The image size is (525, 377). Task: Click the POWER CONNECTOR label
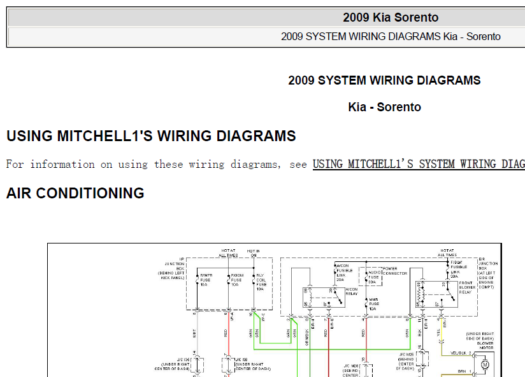(395, 271)
